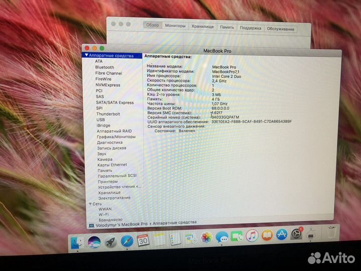Select Память item in sidebar tree

coord(105,171)
